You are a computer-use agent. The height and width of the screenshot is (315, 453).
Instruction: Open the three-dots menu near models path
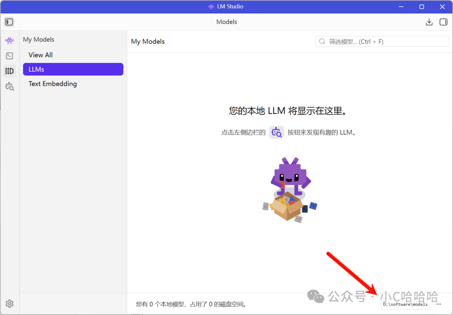(439, 304)
